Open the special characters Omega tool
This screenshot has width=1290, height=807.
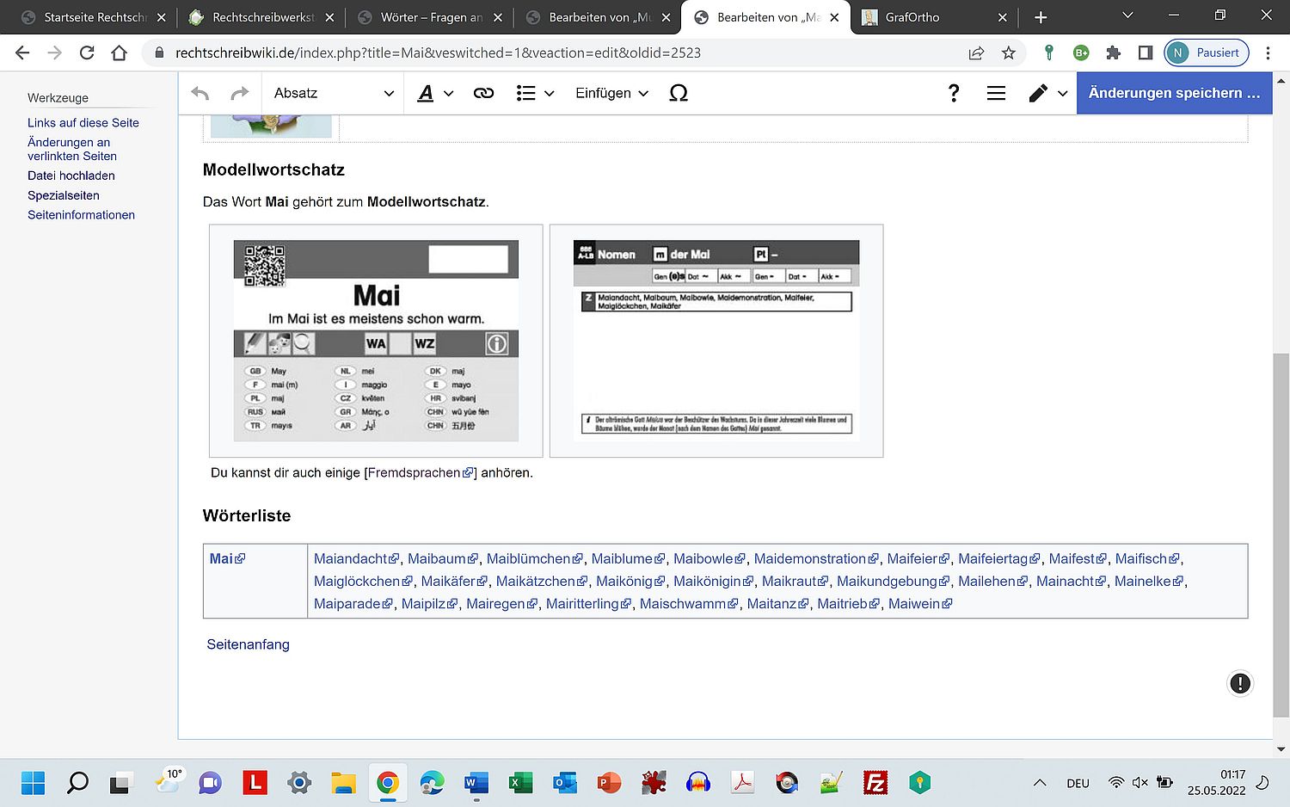(679, 93)
